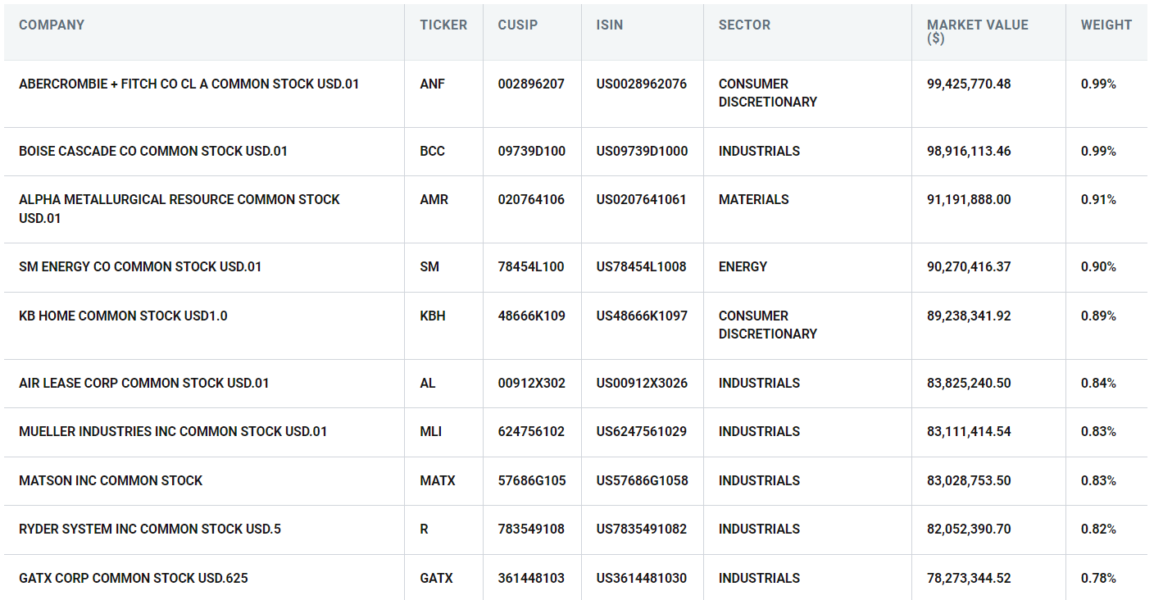Image resolution: width=1154 pixels, height=600 pixels.
Task: Click the SECTOR column header
Action: [744, 25]
